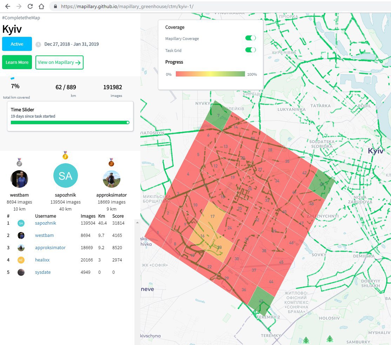Click the leaderboard scrollbar up arrow
391x345 pixels.
pyautogui.click(x=137, y=223)
